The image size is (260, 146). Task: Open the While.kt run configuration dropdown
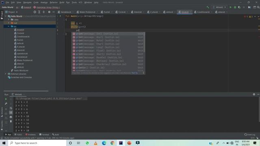(x=219, y=7)
